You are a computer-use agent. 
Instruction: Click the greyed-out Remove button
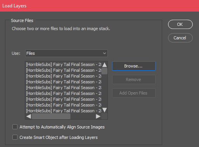click(x=134, y=79)
